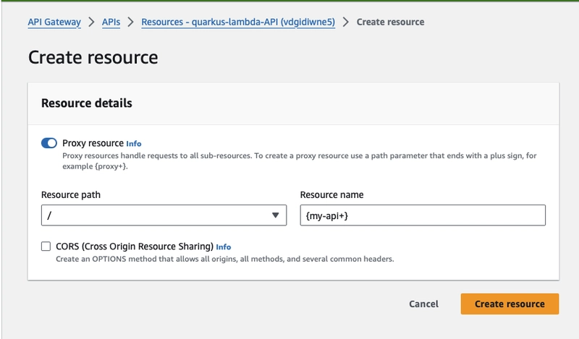Viewport: 579px width, 339px height.
Task: Enable the CORS checkbox
Action: click(x=46, y=246)
